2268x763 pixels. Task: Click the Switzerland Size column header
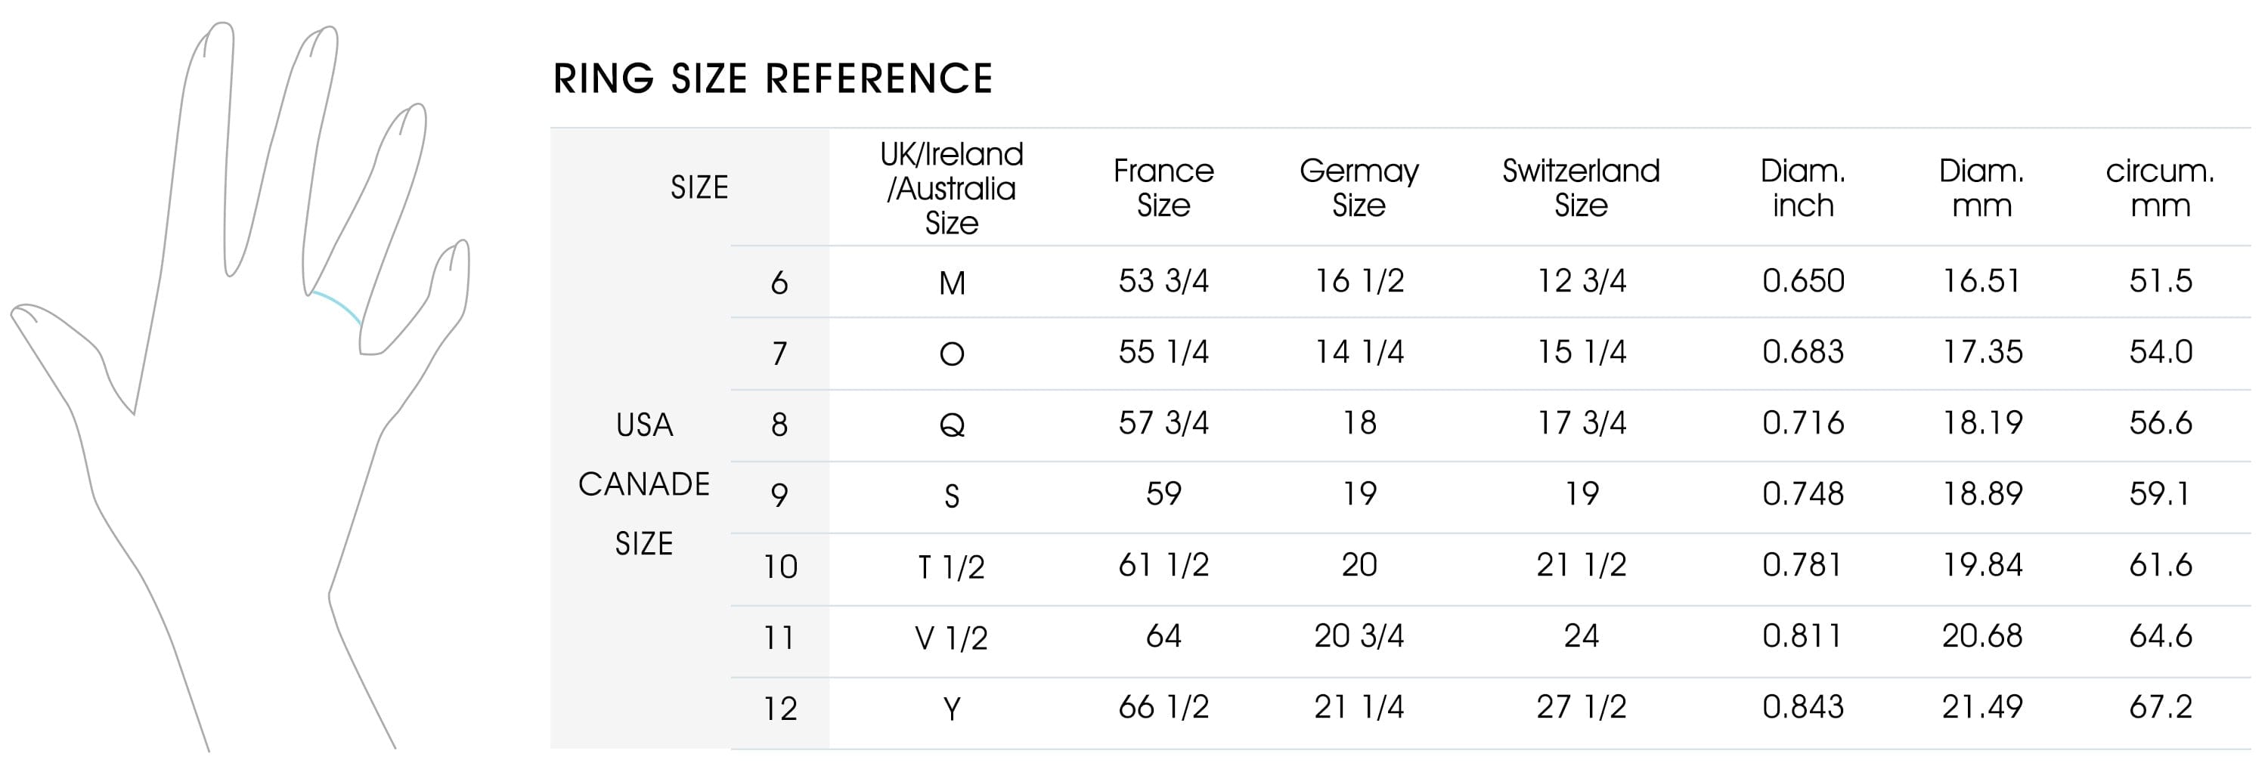1580,188
